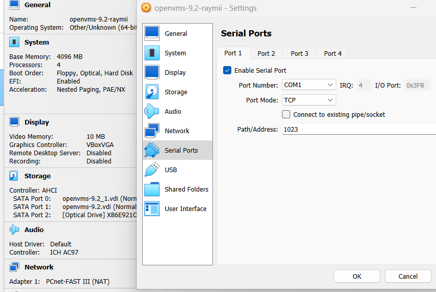Switch to Port 3 tab

click(x=299, y=53)
